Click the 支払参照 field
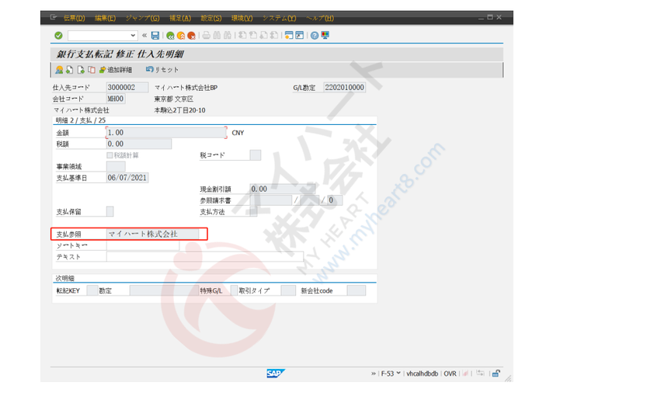 [152, 234]
